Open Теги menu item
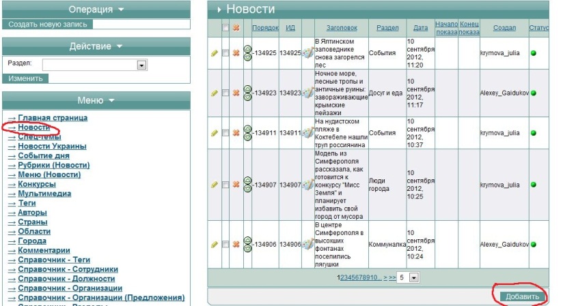 27,203
